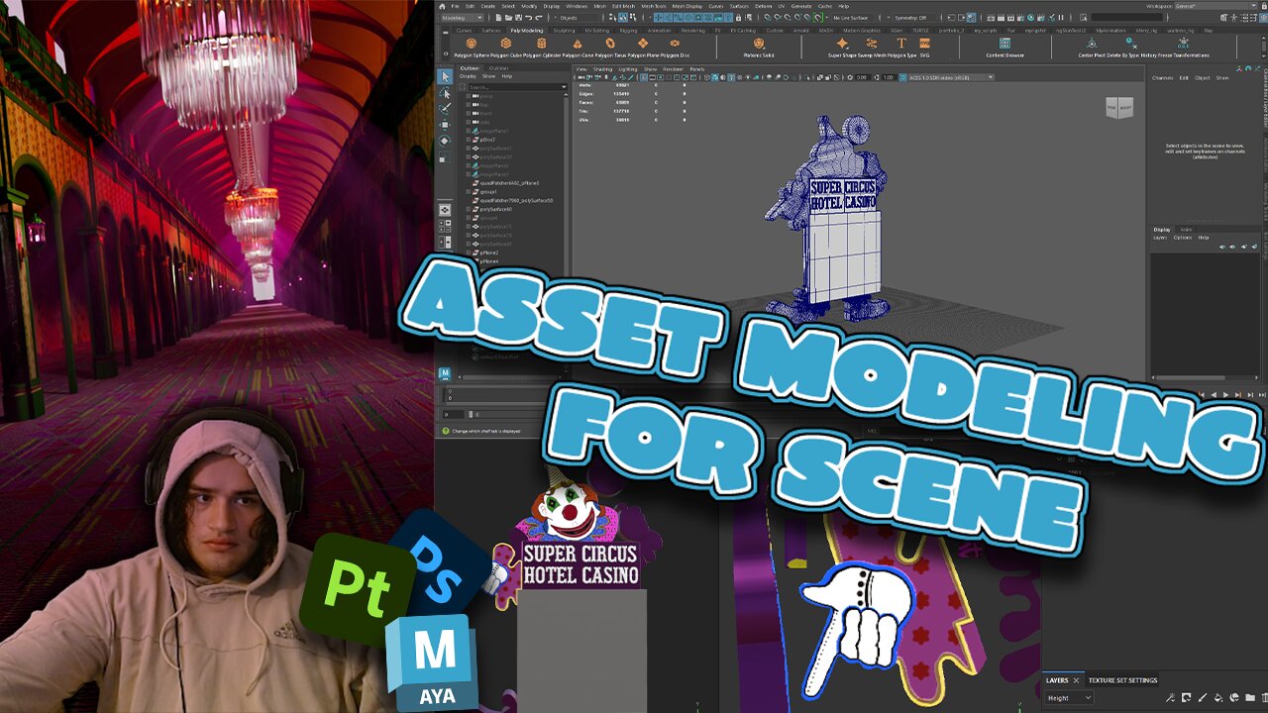Open the Deform menu
1268x713 pixels.
(763, 6)
